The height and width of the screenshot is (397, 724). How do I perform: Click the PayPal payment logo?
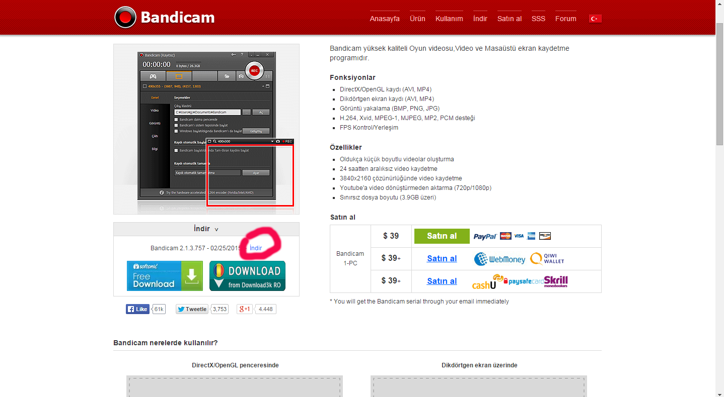pyautogui.click(x=485, y=236)
